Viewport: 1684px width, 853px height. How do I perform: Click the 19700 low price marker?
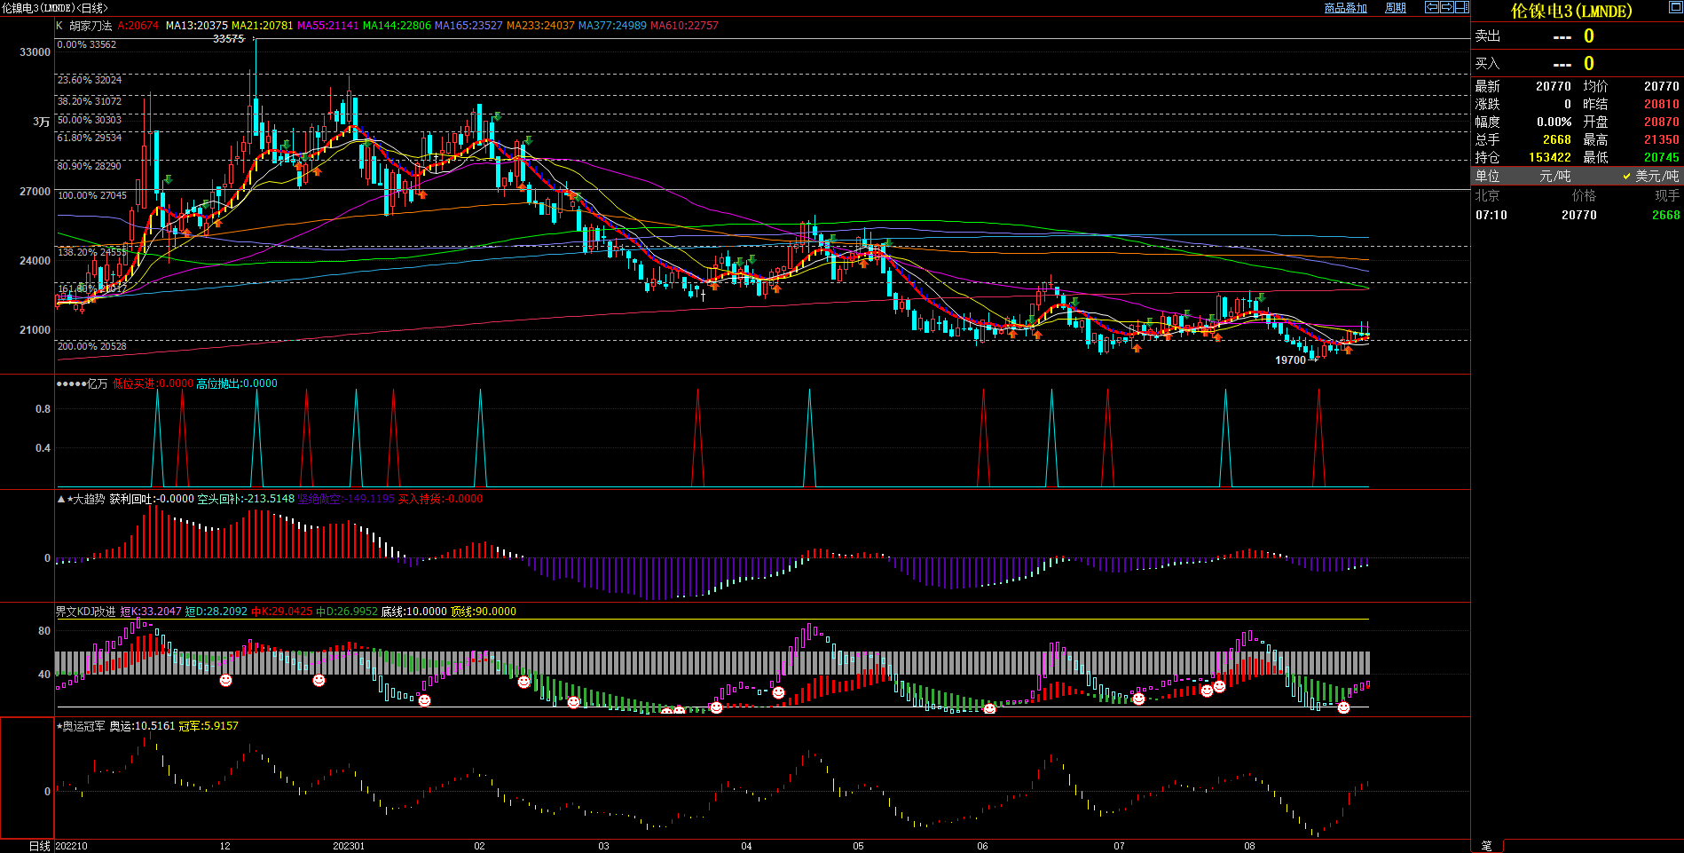click(x=1290, y=360)
